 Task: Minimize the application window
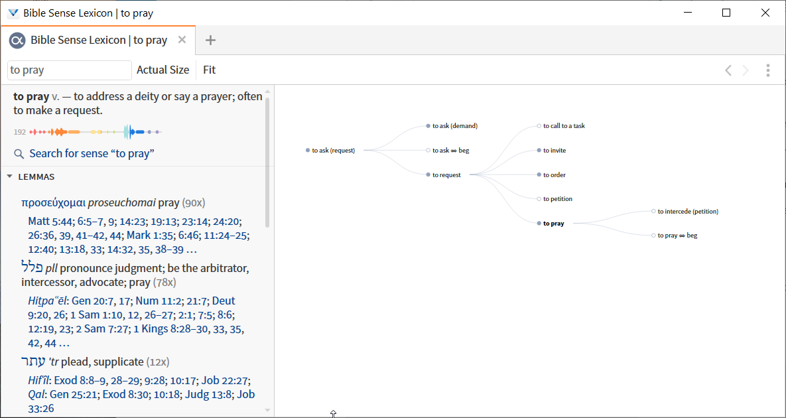pyautogui.click(x=687, y=13)
